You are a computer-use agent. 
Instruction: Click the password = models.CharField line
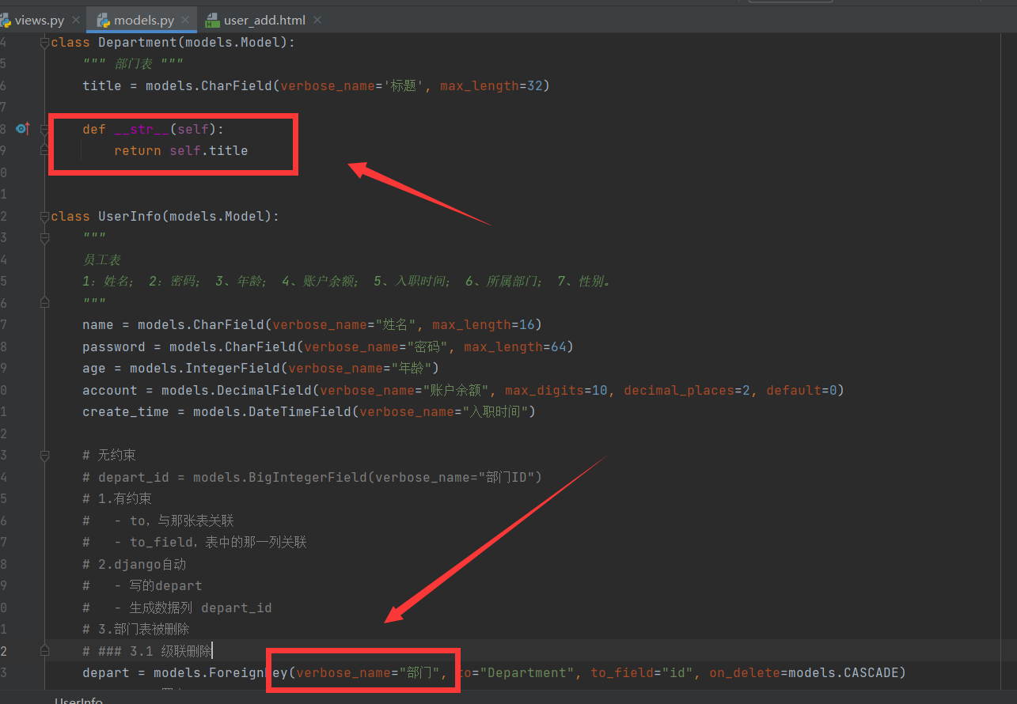pos(328,346)
